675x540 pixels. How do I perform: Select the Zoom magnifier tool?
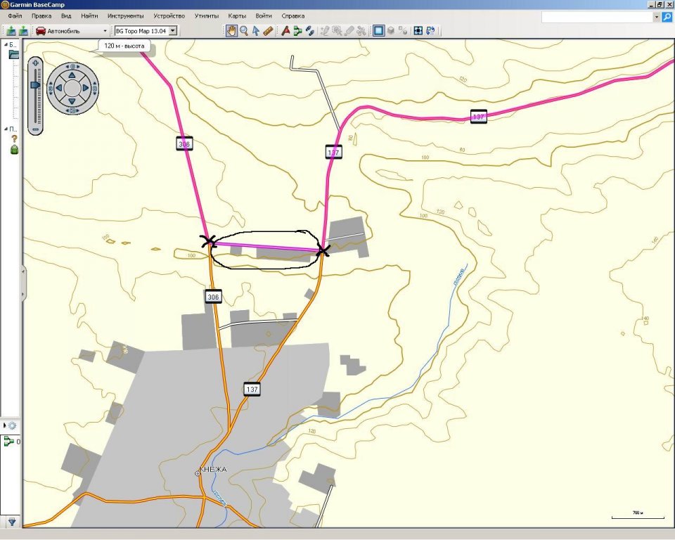(x=244, y=30)
